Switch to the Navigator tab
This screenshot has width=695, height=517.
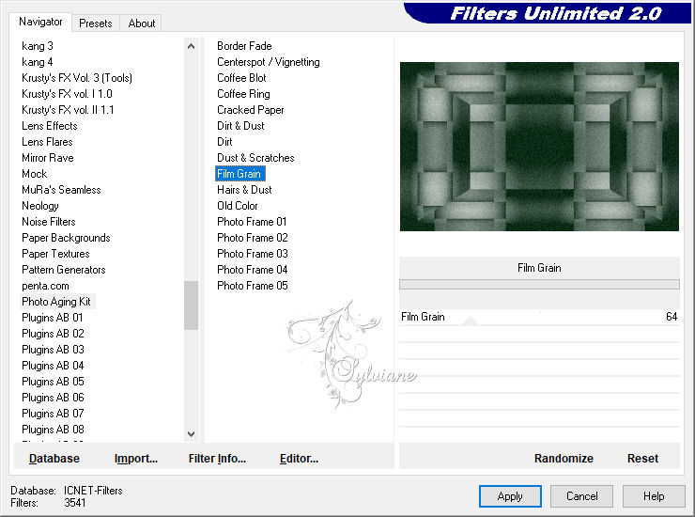pos(40,22)
